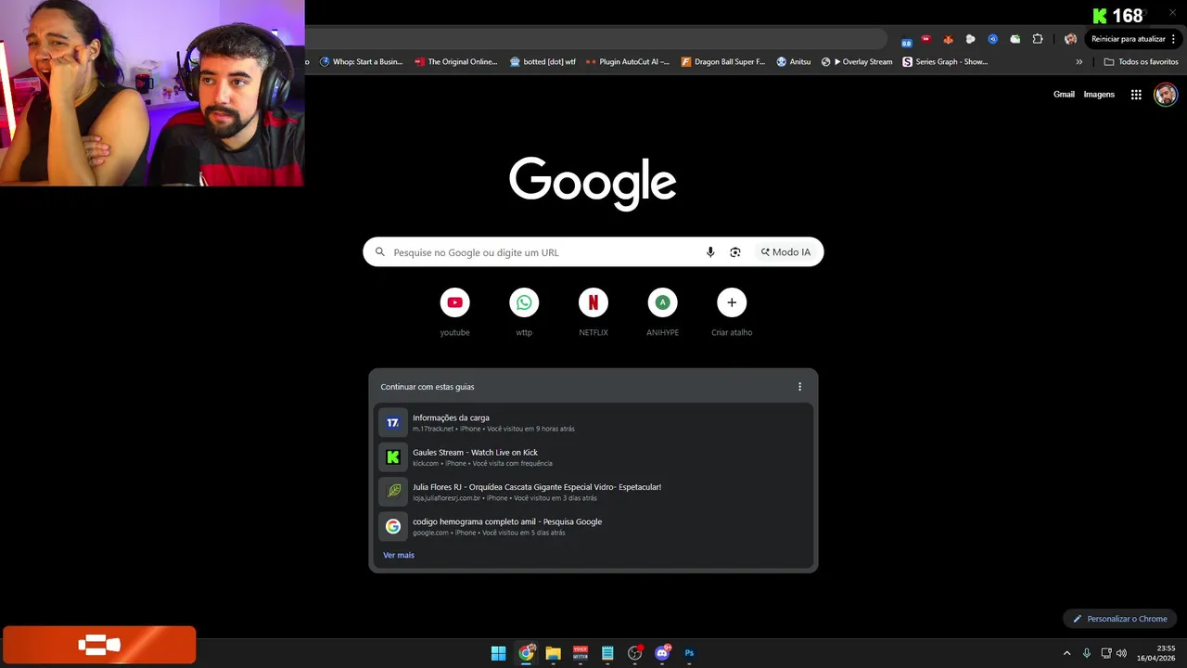Image resolution: width=1187 pixels, height=668 pixels.
Task: Open Photoshop from the taskbar
Action: click(689, 653)
